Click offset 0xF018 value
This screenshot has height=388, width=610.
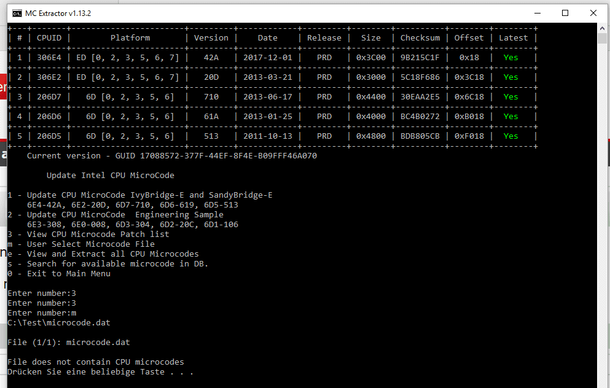pyautogui.click(x=469, y=136)
